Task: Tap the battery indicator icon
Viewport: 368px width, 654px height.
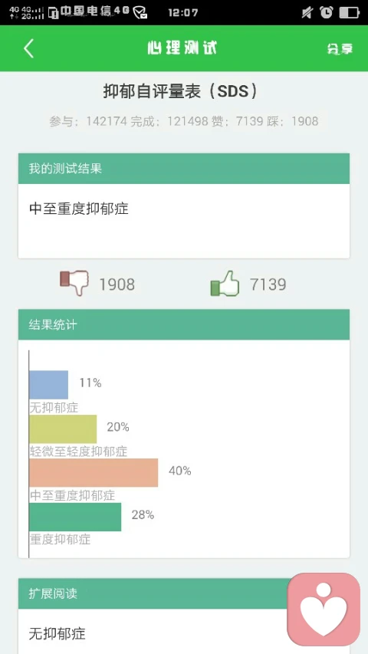Action: [349, 12]
